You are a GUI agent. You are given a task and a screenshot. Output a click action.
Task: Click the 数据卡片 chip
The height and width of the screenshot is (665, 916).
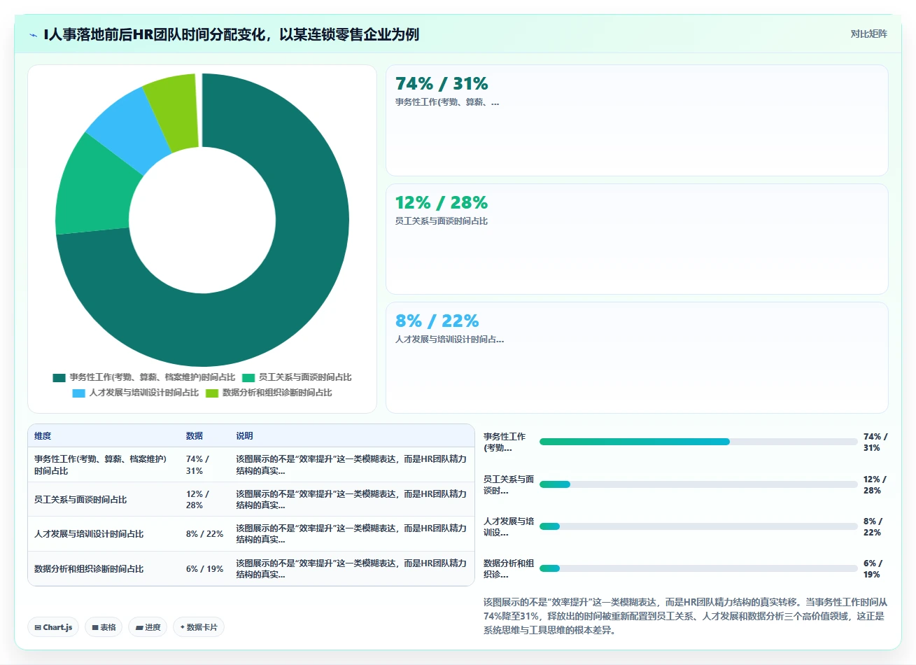click(199, 627)
